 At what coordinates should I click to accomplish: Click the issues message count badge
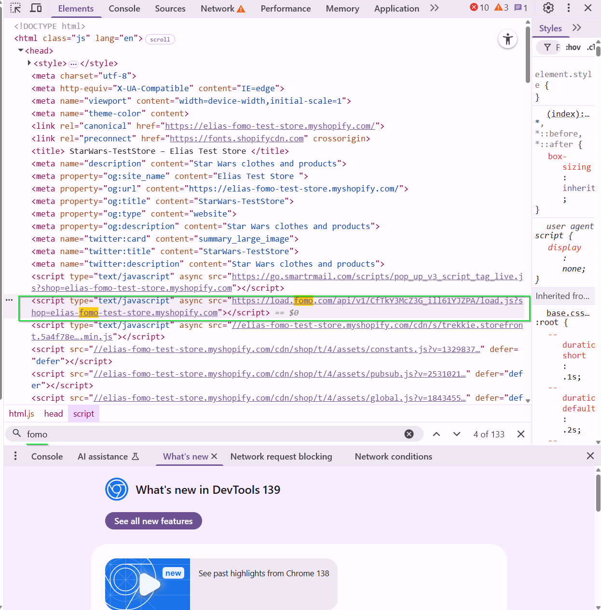(x=521, y=8)
